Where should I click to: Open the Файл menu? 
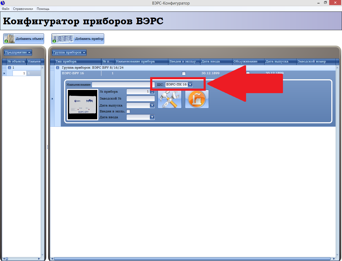click(x=6, y=9)
